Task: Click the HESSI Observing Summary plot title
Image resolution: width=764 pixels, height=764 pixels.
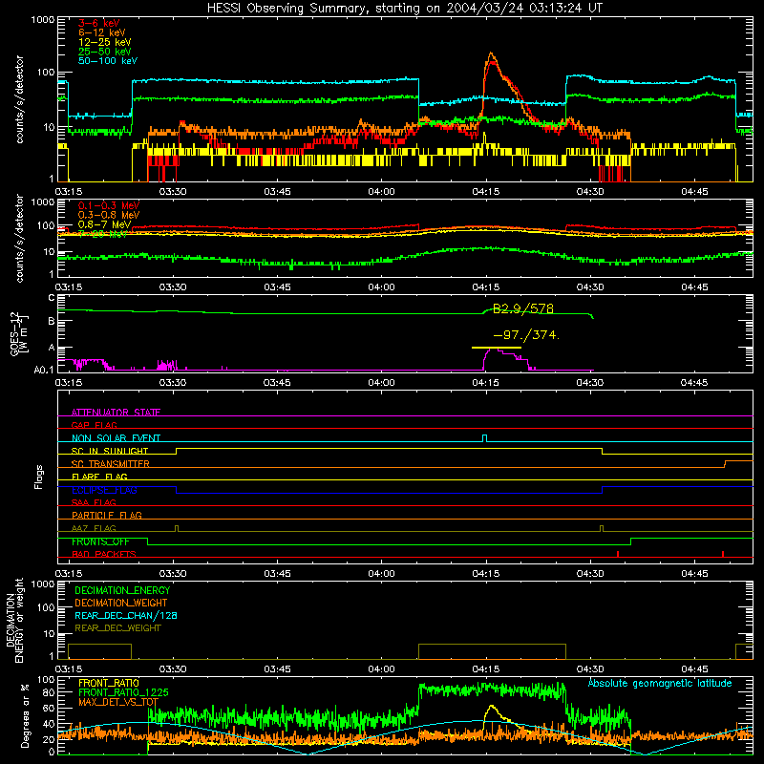Action: (x=404, y=9)
